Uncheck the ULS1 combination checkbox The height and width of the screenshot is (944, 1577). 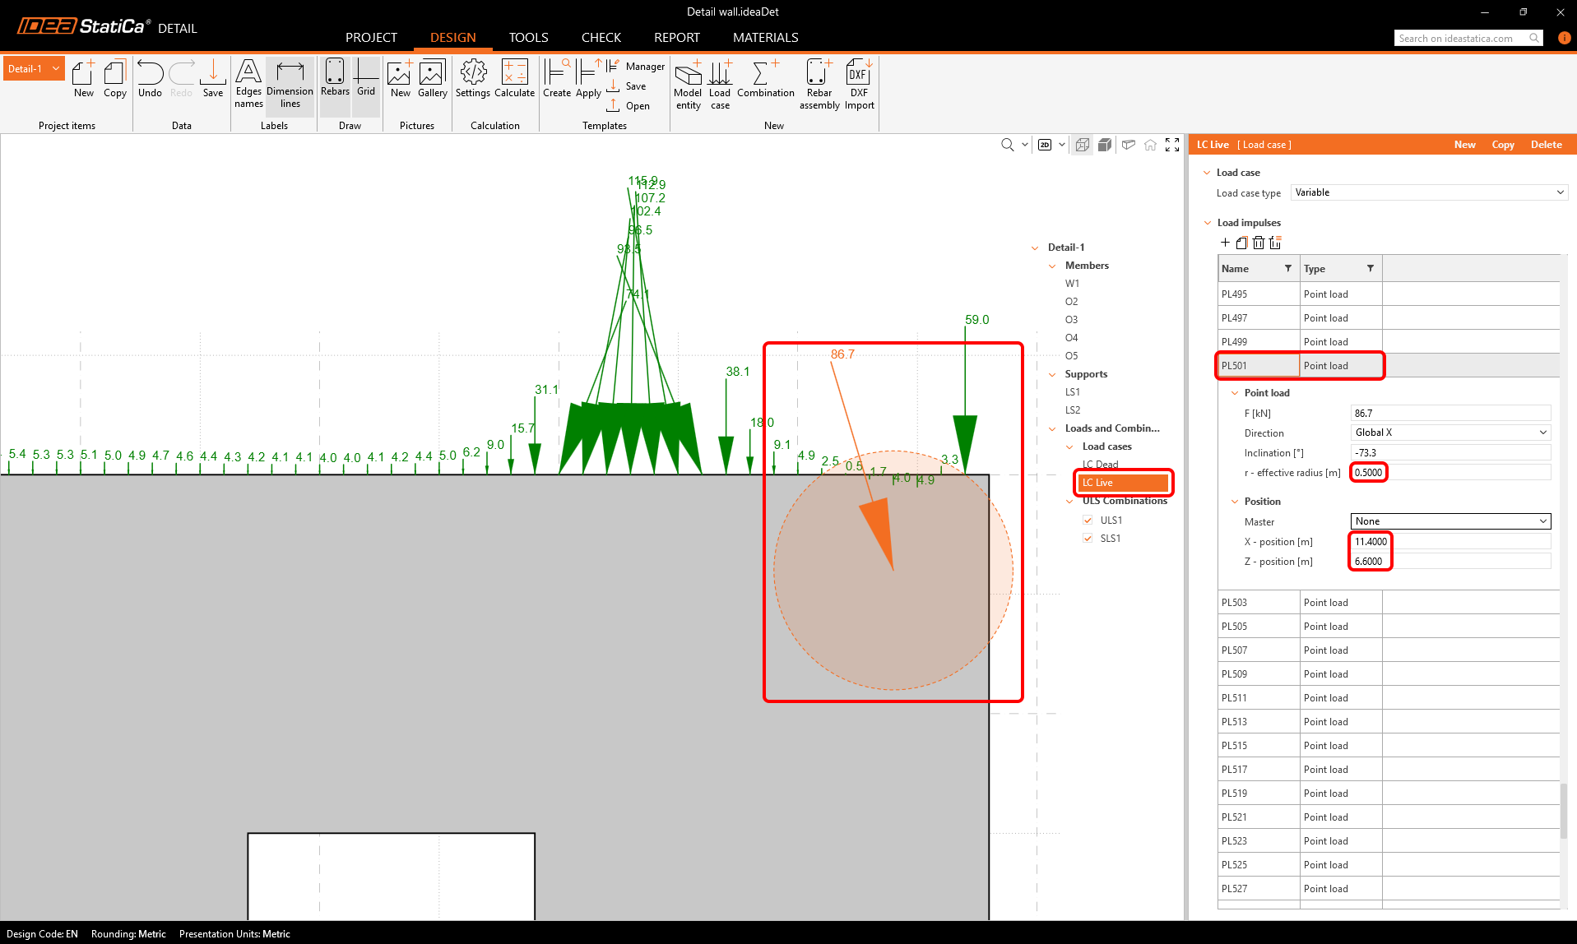pos(1088,520)
